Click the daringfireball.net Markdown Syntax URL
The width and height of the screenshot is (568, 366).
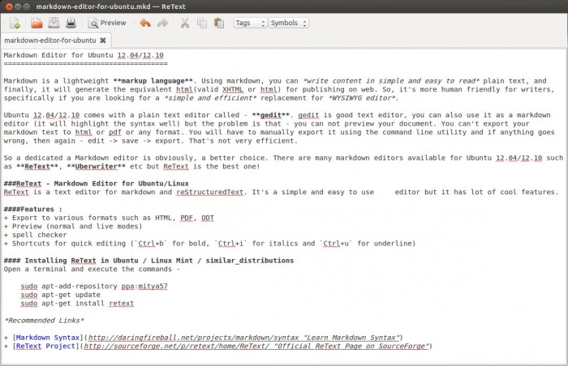242,337
